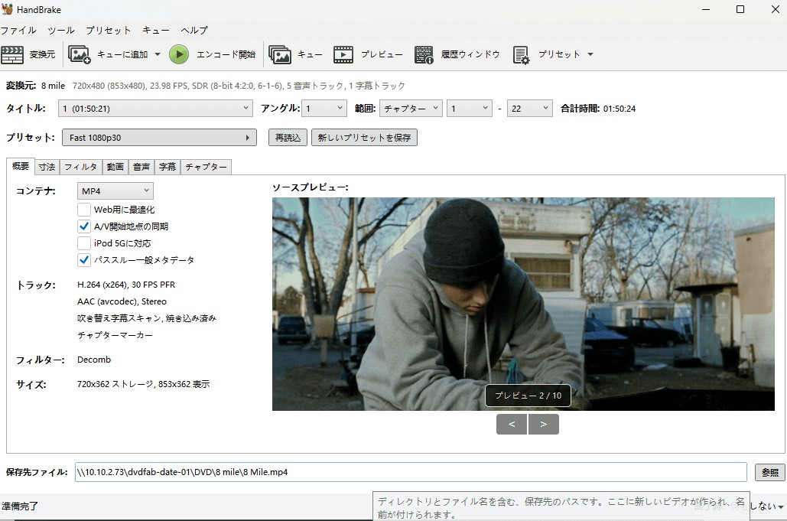
Task: Open the キュー photo stack icon
Action: coord(280,54)
